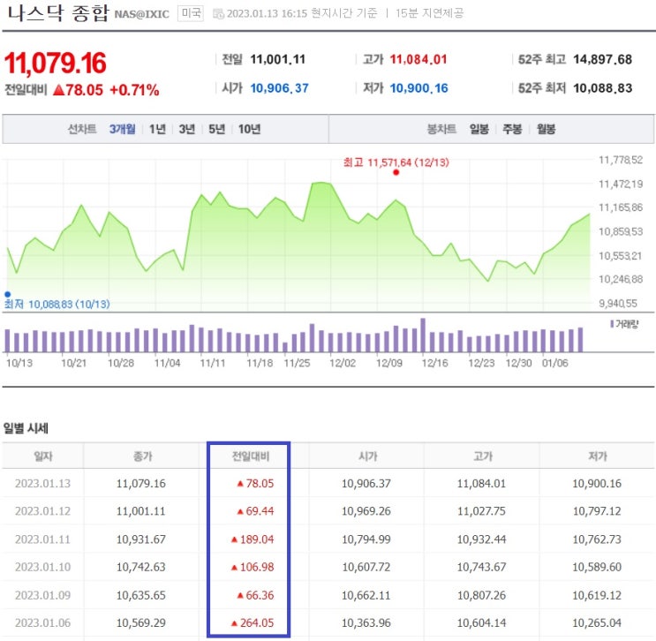
Task: Click the change value 106.98
Action: pos(257,567)
